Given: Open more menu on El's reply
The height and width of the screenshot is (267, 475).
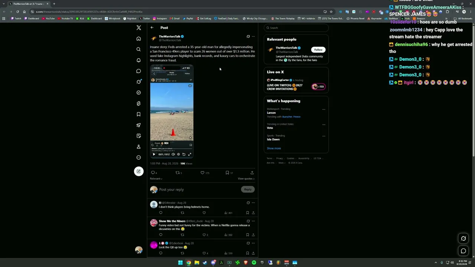Looking at the screenshot, I should [x=253, y=203].
